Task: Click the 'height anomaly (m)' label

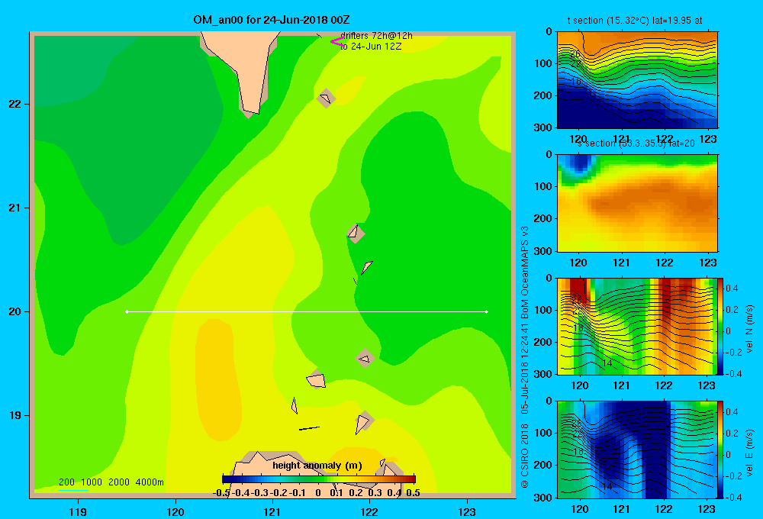Action: (x=317, y=466)
